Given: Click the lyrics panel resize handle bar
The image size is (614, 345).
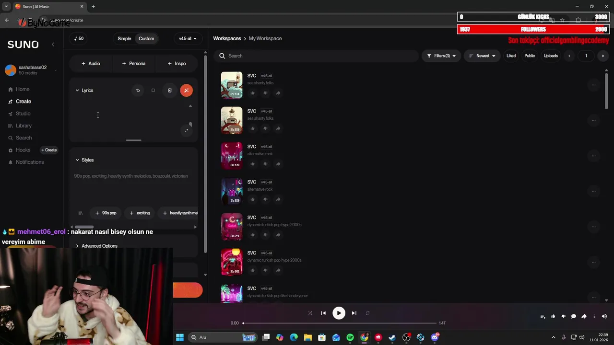Looking at the screenshot, I should pyautogui.click(x=133, y=140).
